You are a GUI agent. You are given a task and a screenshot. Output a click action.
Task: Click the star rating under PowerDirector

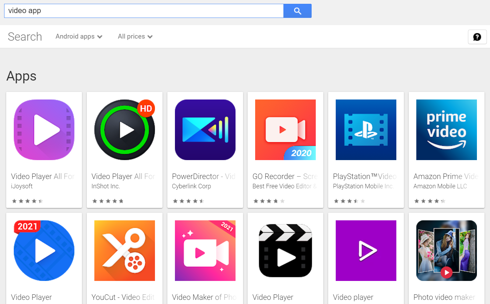pyautogui.click(x=188, y=201)
